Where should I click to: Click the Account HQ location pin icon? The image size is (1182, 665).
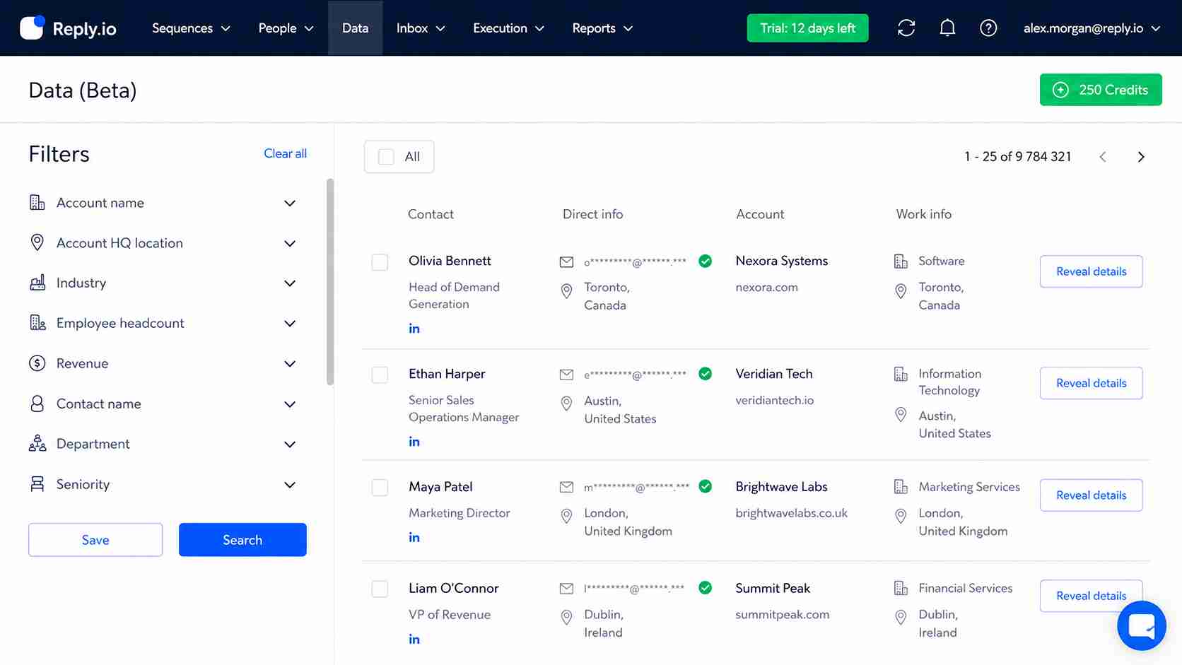click(x=37, y=242)
